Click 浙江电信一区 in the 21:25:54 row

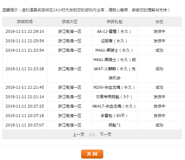click(x=70, y=41)
